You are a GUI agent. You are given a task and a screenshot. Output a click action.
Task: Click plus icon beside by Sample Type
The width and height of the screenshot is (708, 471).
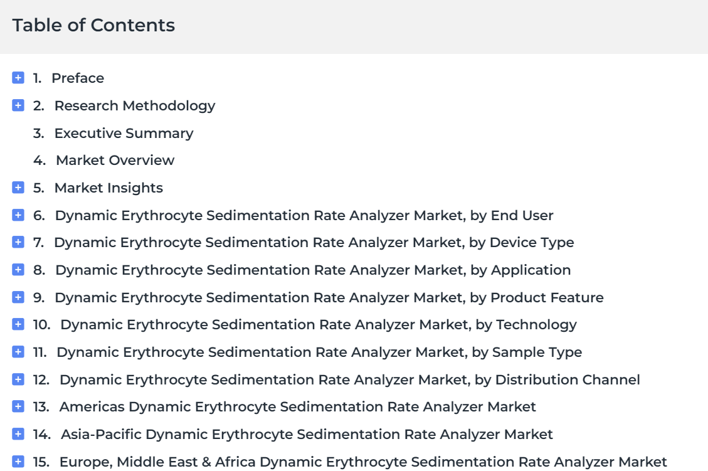click(x=18, y=352)
